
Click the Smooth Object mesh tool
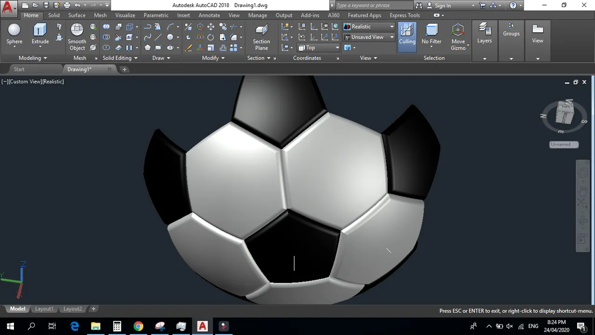[x=77, y=36]
